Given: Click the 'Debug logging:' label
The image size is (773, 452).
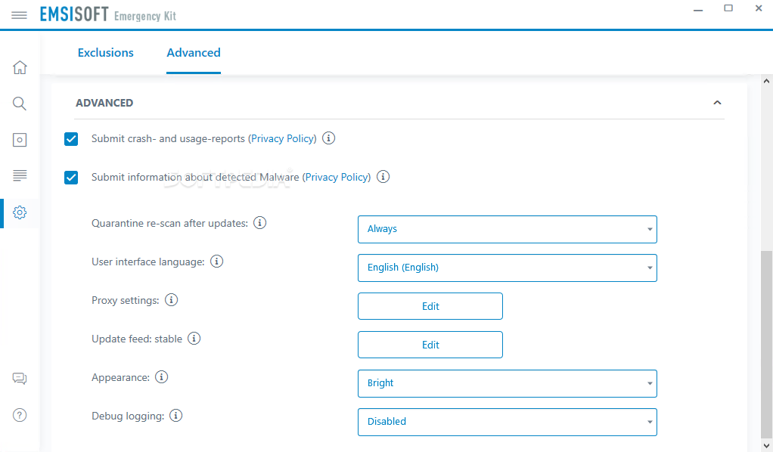Looking at the screenshot, I should (128, 416).
